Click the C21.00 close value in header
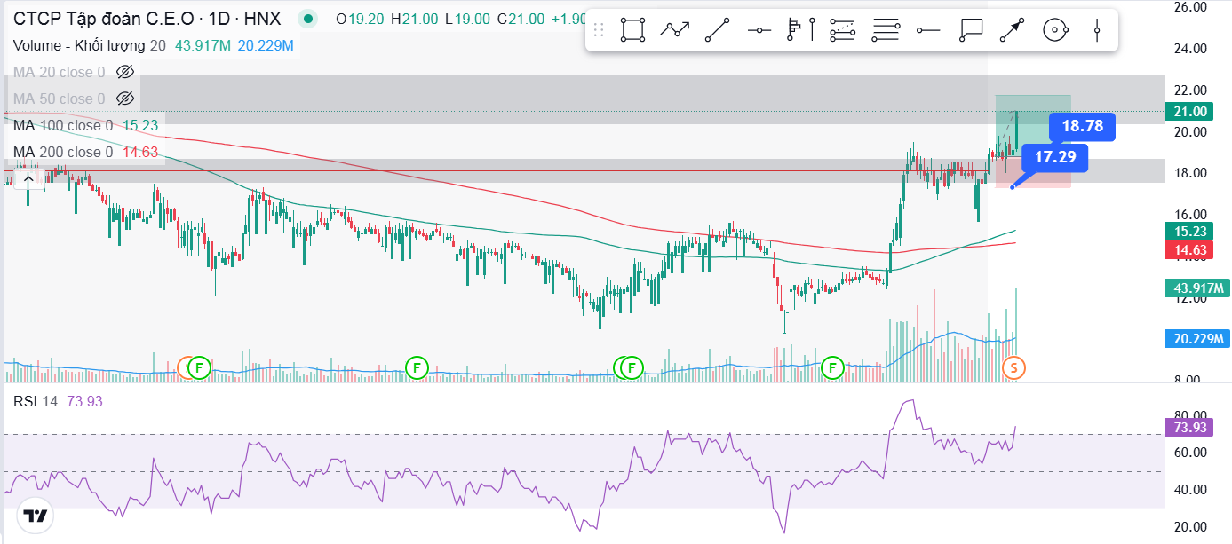Image resolution: width=1232 pixels, height=544 pixels. pos(521,19)
